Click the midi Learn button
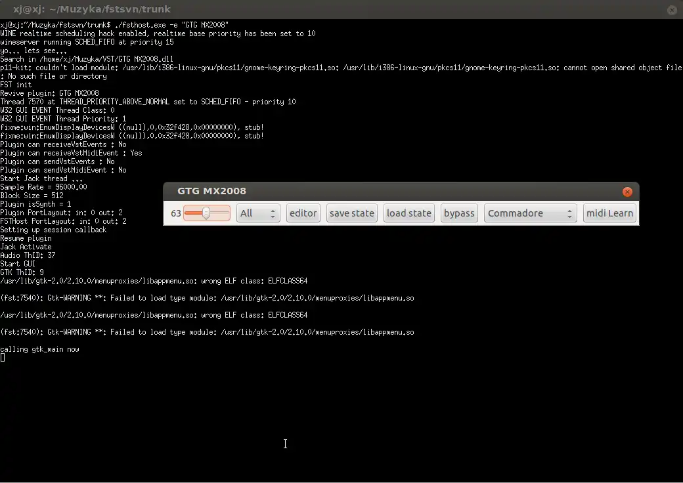 click(x=610, y=213)
